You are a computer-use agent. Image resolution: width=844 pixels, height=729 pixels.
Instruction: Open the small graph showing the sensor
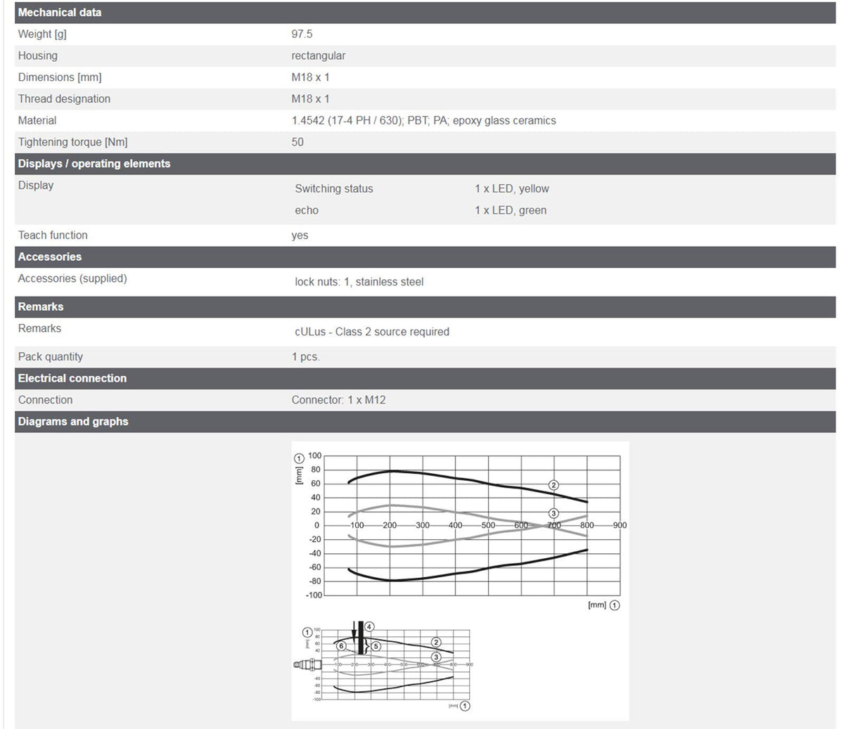pos(383,666)
